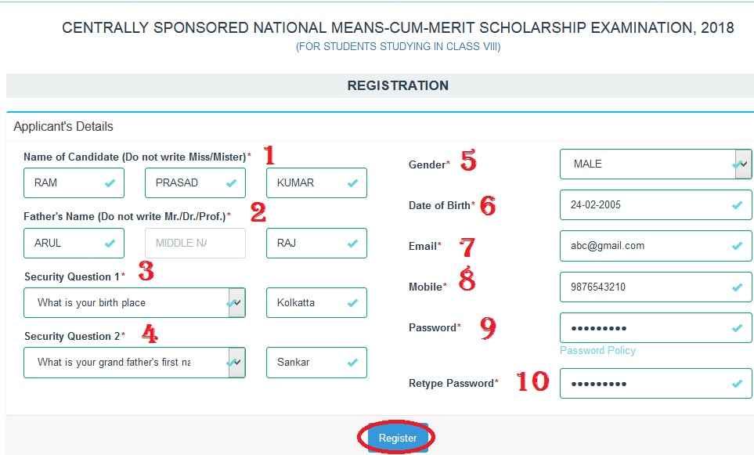Click the candidate middle name PRASAD field
The image size is (754, 455).
pyautogui.click(x=195, y=182)
